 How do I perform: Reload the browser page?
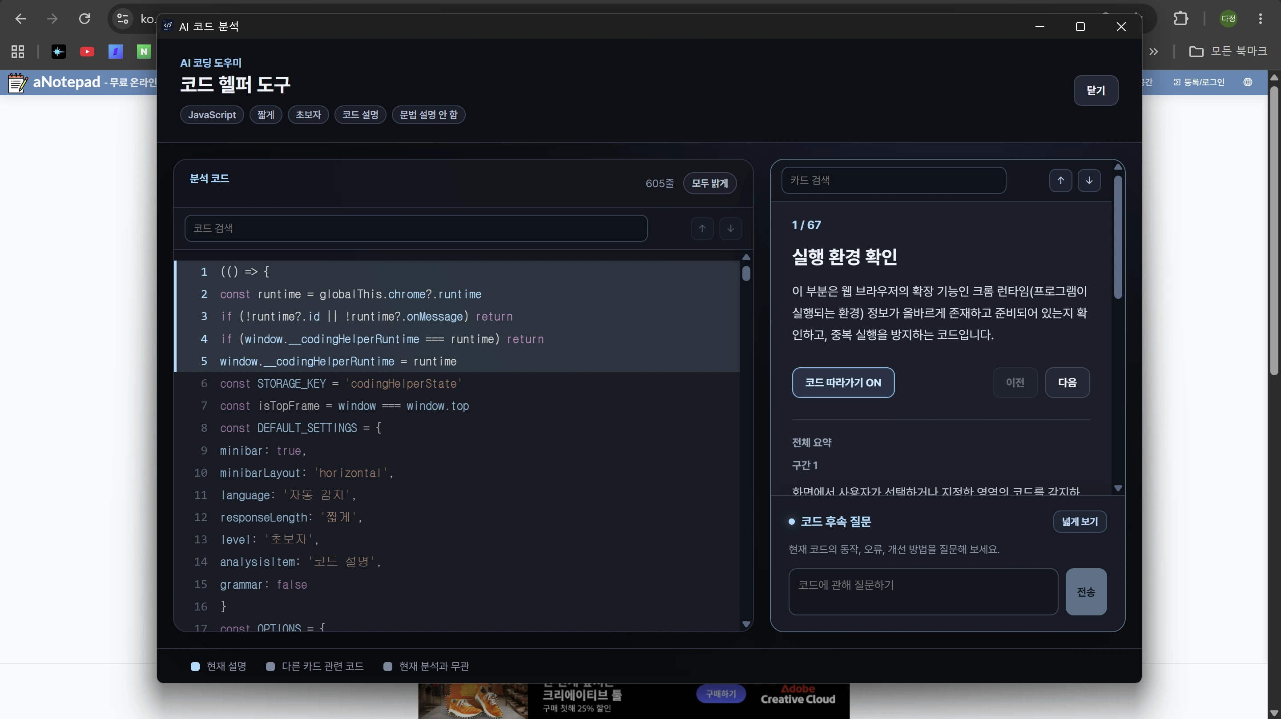pyautogui.click(x=85, y=19)
